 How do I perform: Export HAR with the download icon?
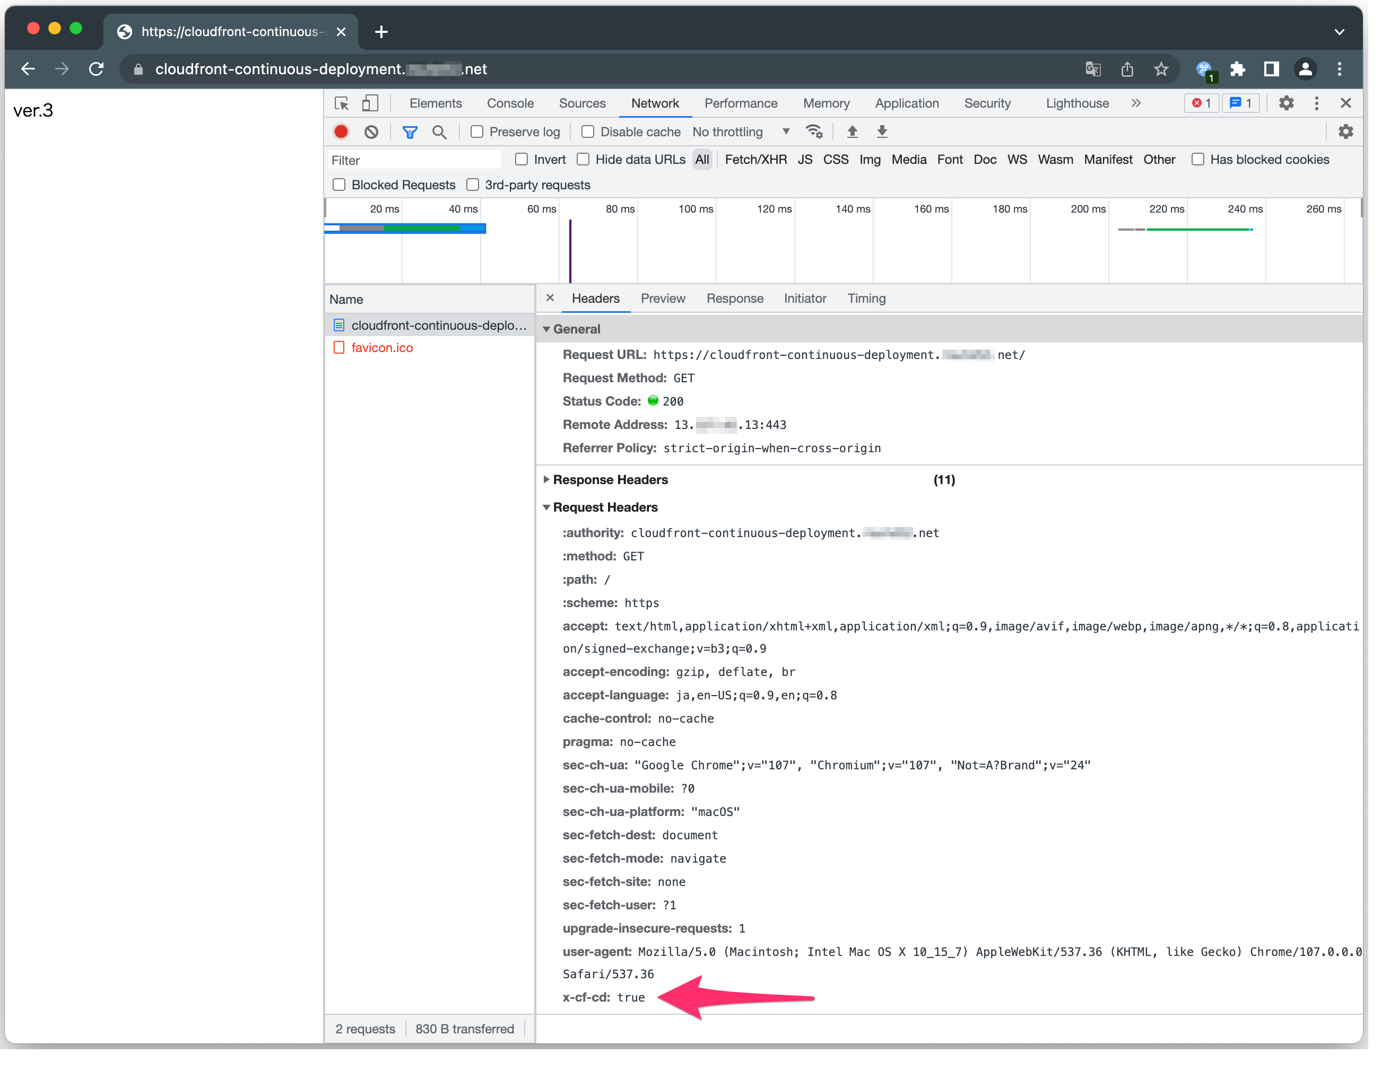[x=882, y=131]
